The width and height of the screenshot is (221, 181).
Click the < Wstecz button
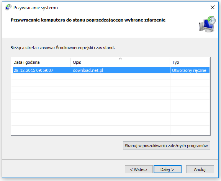(x=139, y=169)
